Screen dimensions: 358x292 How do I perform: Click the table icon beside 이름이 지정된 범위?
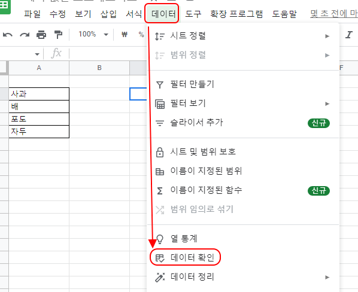(x=160, y=171)
